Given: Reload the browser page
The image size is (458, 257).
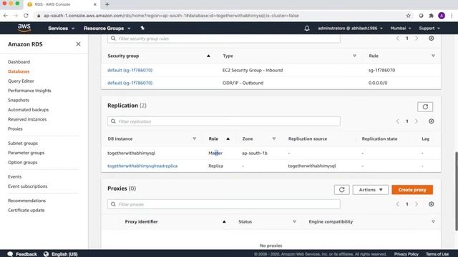Looking at the screenshot, I should click(26, 16).
